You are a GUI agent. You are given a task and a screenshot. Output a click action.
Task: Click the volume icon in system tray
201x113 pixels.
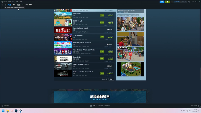point(190,111)
